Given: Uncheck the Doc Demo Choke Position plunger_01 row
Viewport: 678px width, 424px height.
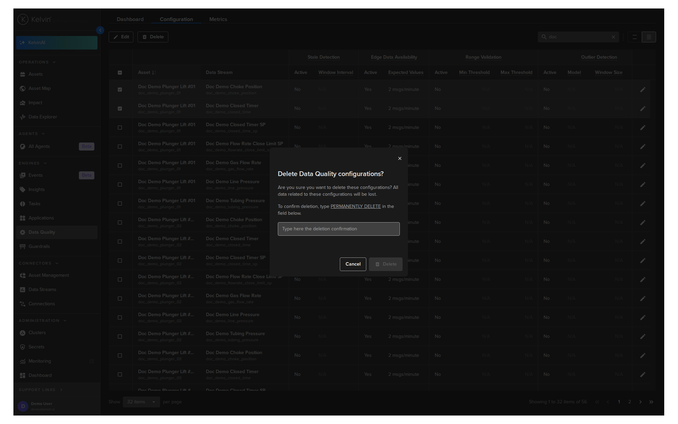Looking at the screenshot, I should click(x=120, y=89).
